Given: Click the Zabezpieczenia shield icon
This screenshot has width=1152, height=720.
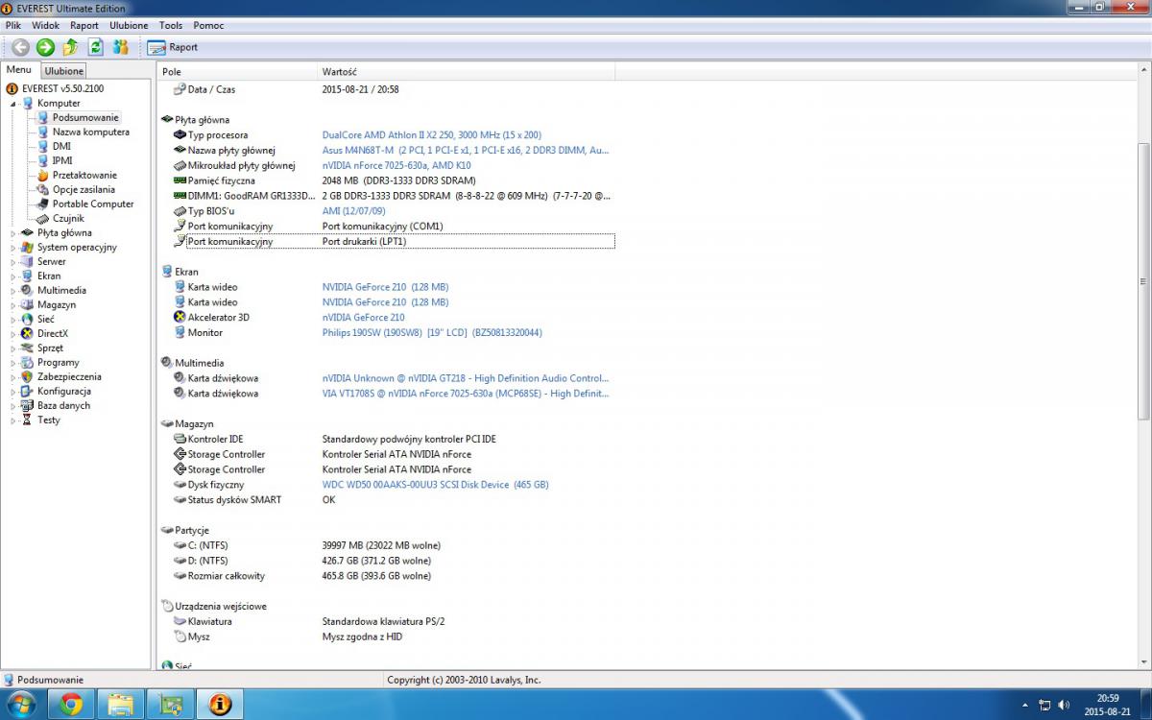Looking at the screenshot, I should pos(27,376).
